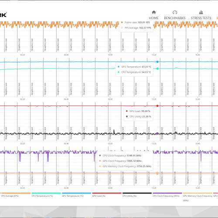
Task: Select the orange memory clock data point marker
Action: [157, 173]
